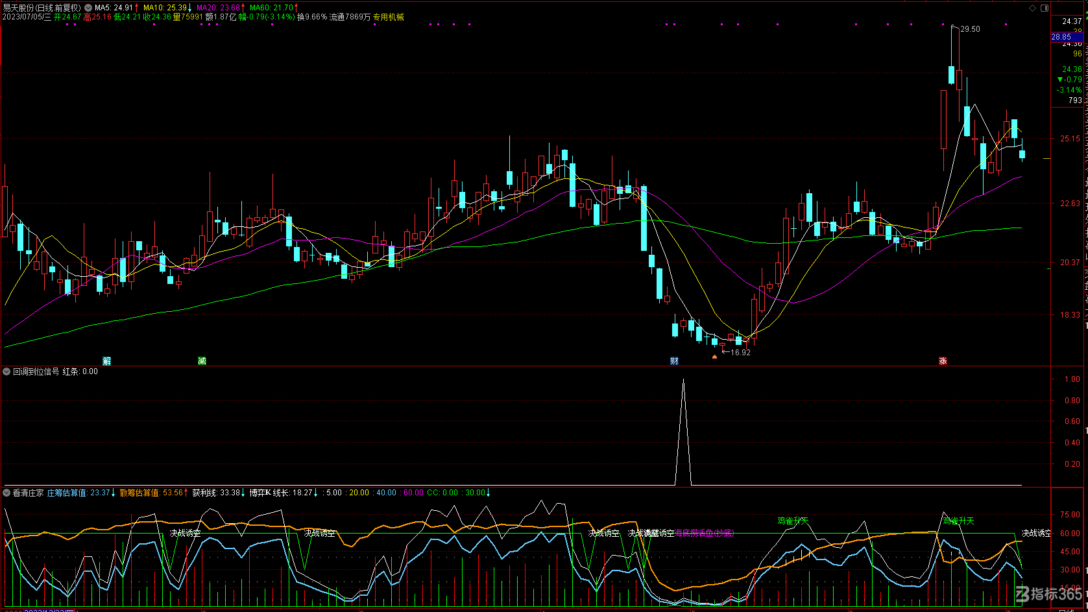Click the 25.15 price axis label
The image size is (1088, 612).
(x=1070, y=139)
